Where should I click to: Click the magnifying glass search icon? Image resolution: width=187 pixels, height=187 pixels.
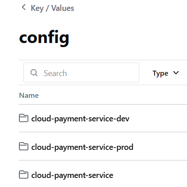[34, 73]
